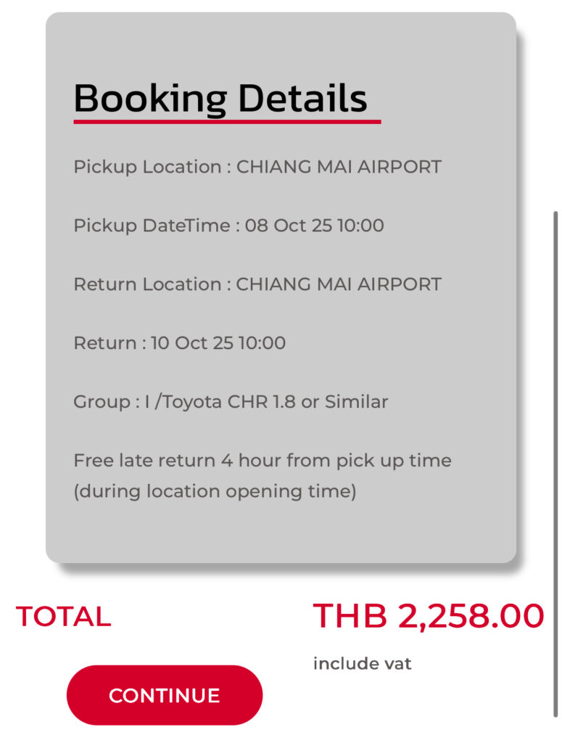
Task: Click the Booking Details heading
Action: pyautogui.click(x=220, y=98)
